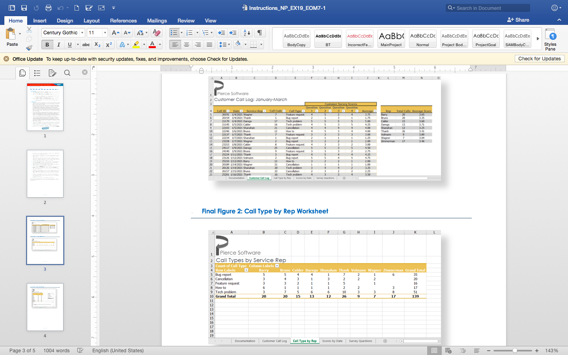
Task: Click the Cut scissors icon
Action: click(29, 30)
